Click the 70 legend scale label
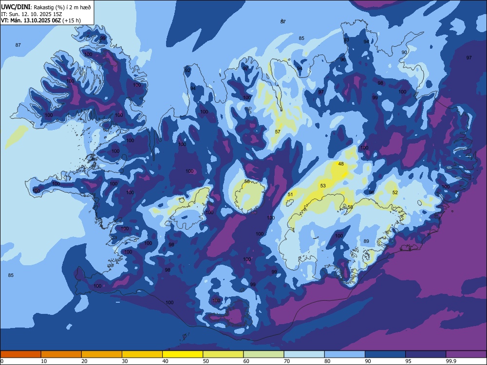This screenshot has height=365, width=487. coord(287,361)
